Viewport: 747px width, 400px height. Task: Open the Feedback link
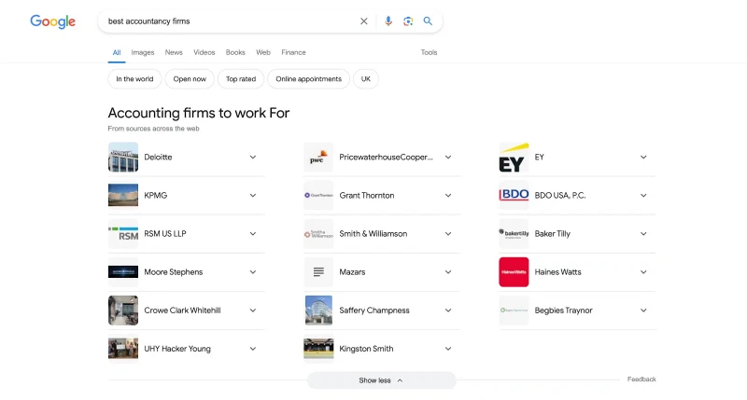click(x=641, y=379)
